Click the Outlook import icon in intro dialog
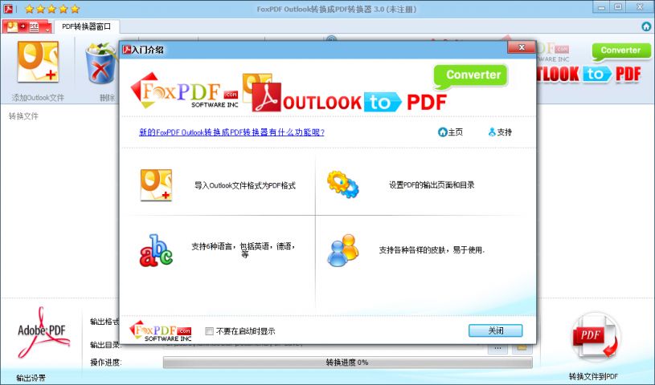The width and height of the screenshot is (655, 385). pyautogui.click(x=156, y=184)
